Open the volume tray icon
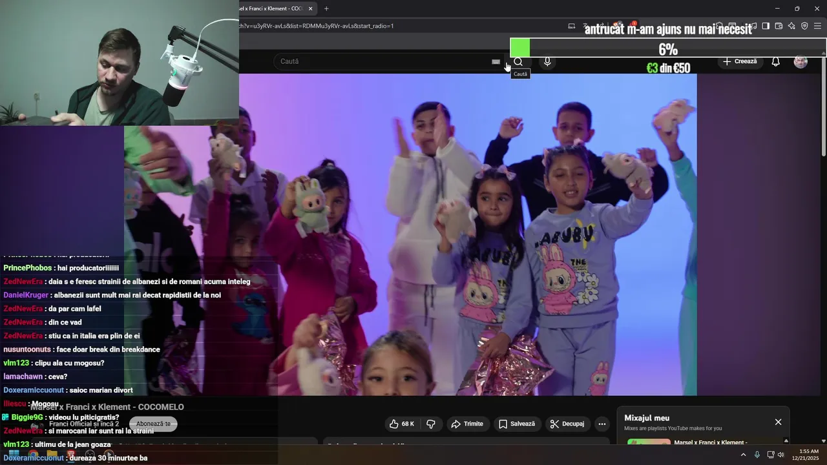Image resolution: width=827 pixels, height=465 pixels. [781, 455]
